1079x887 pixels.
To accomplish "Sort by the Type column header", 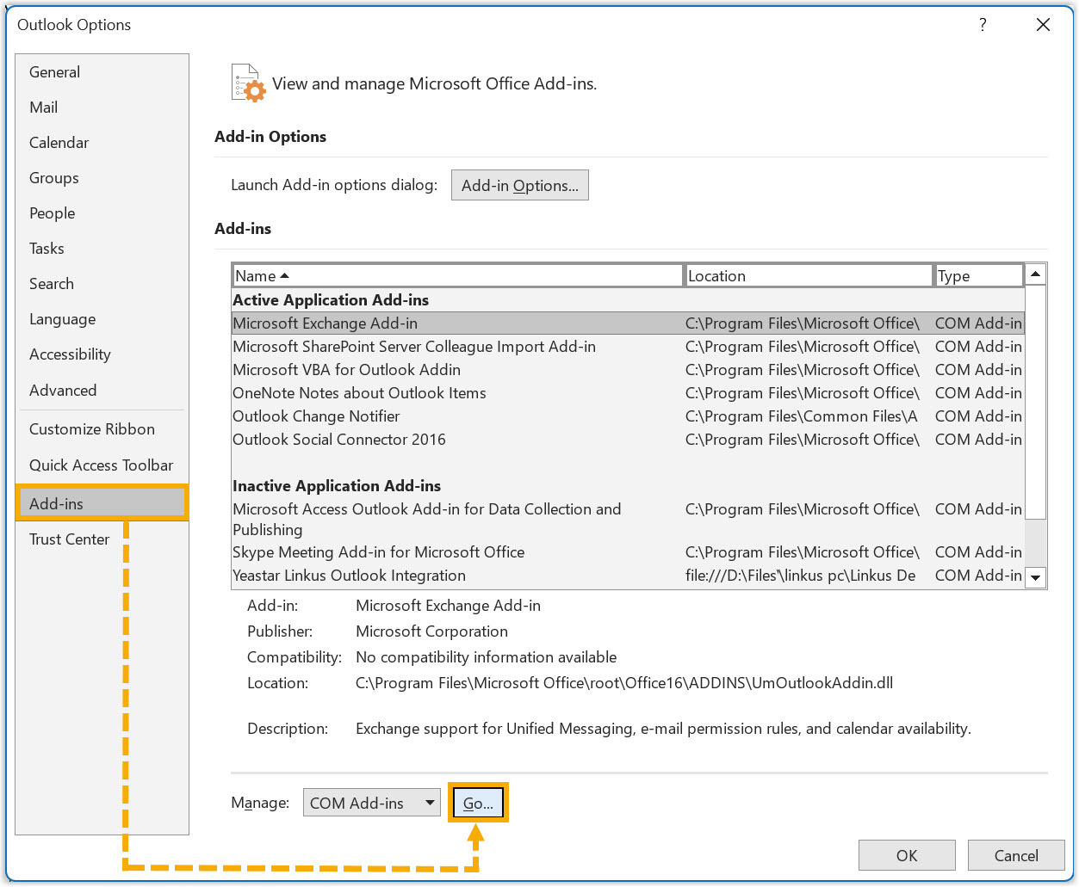I will tap(980, 275).
